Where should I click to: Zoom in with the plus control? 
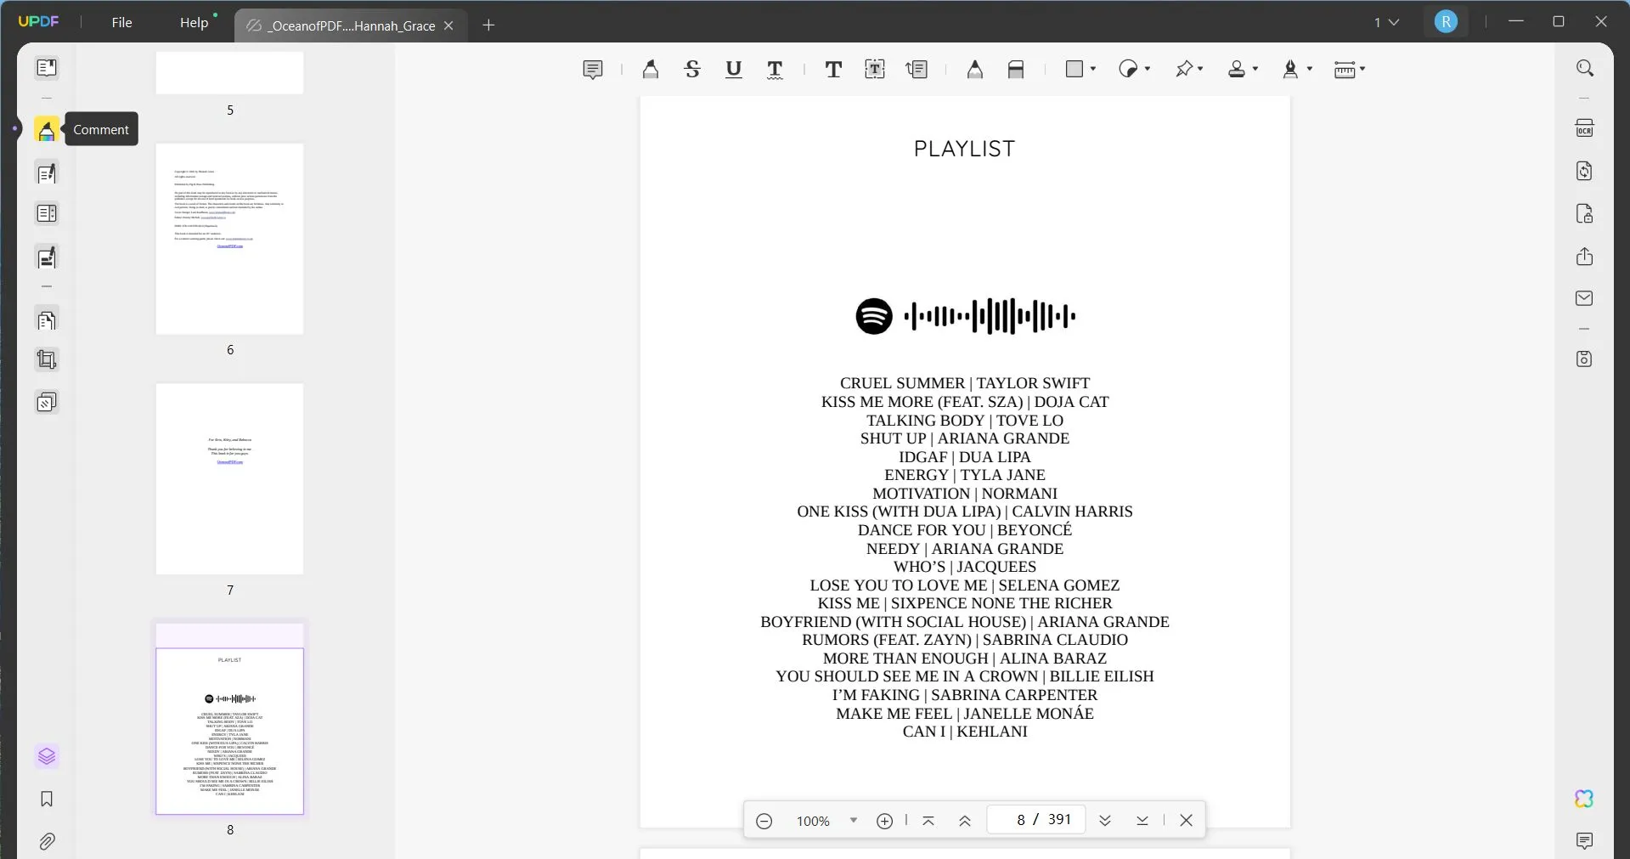(x=884, y=821)
